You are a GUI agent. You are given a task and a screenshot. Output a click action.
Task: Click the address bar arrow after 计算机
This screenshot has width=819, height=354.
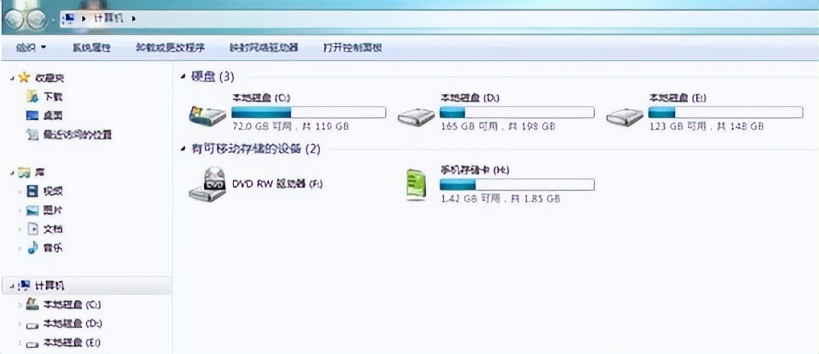point(134,18)
